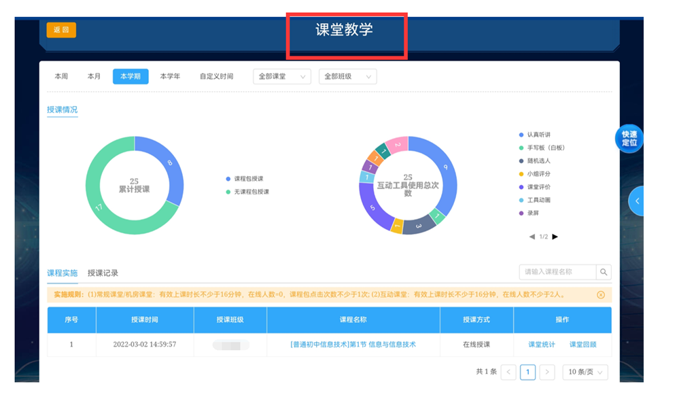Click the 授课班级 column header
Screen dimensions: 679x397
(230, 320)
